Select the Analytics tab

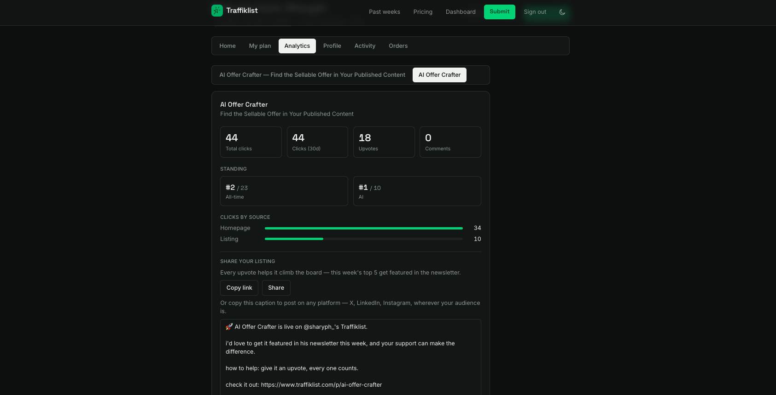(297, 46)
